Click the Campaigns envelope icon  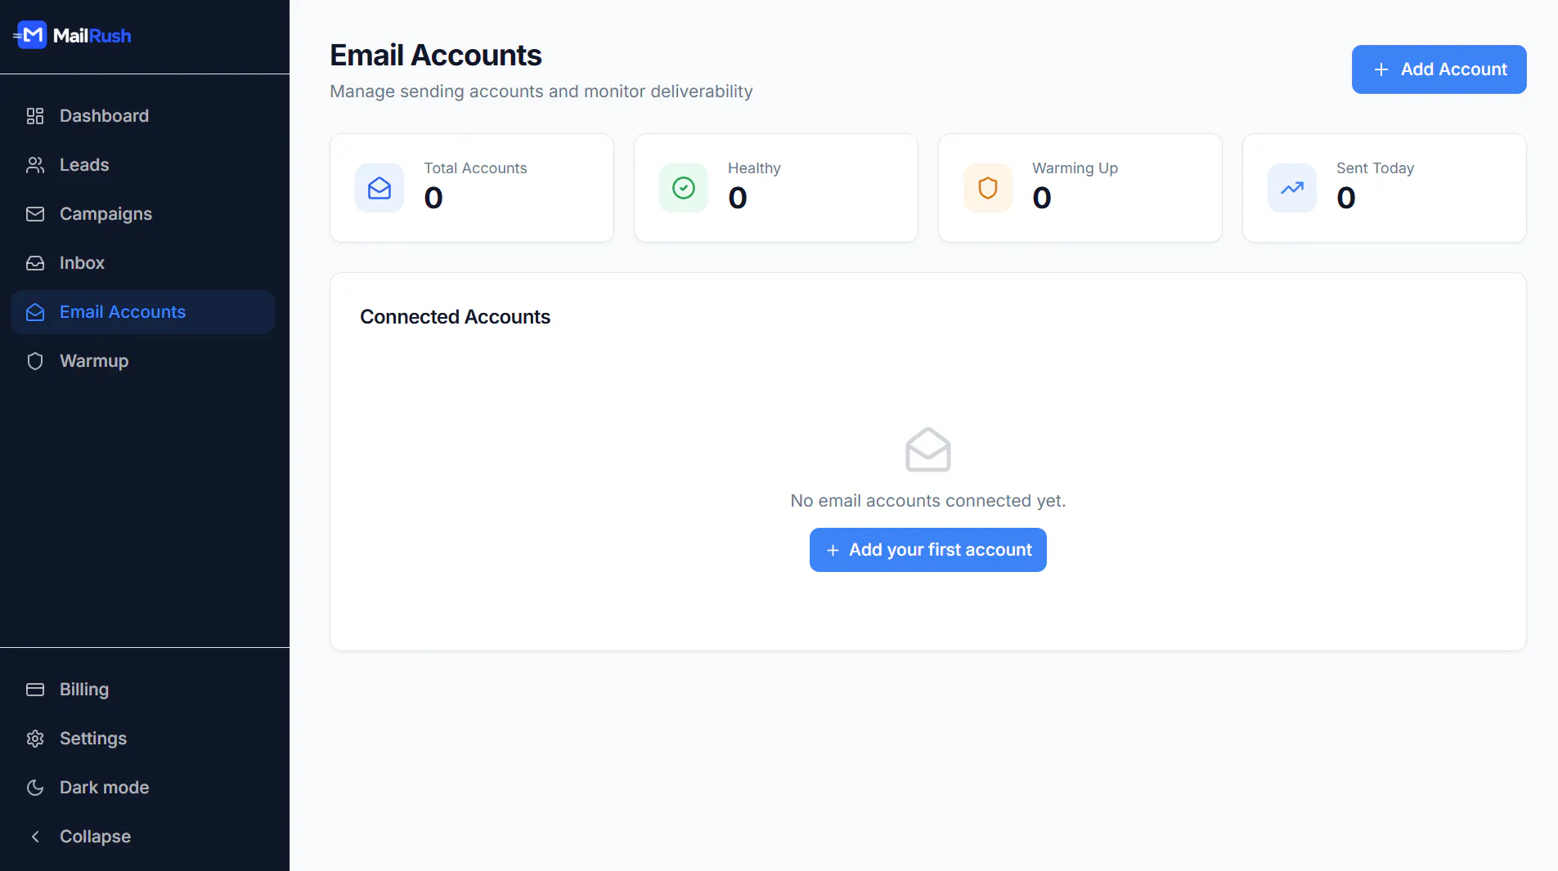click(35, 214)
